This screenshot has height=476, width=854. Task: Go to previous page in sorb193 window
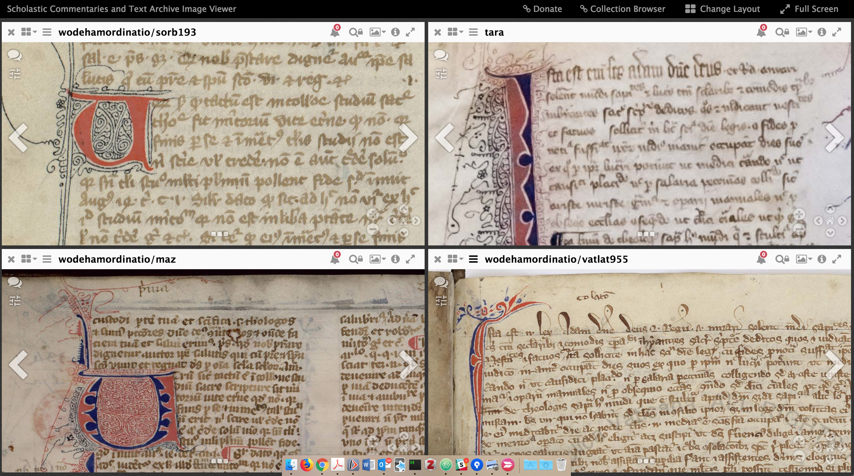18,138
